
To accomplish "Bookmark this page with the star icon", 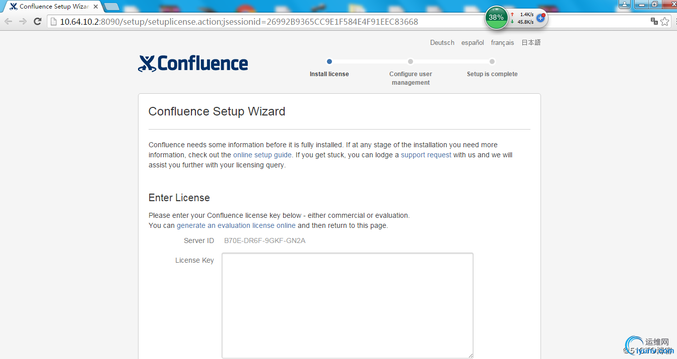I will click(665, 21).
